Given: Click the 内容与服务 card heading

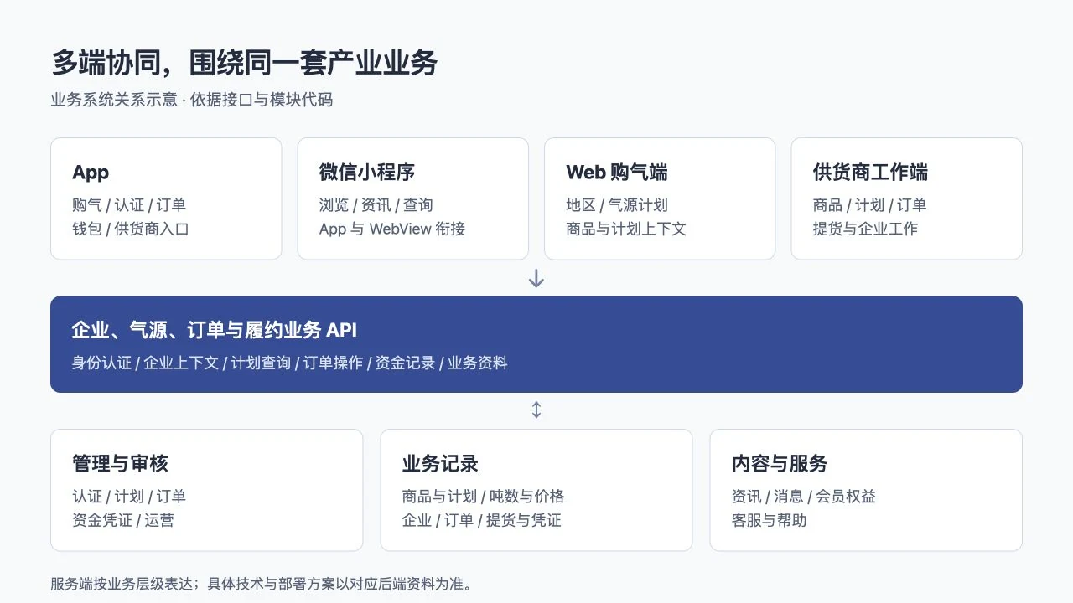Looking at the screenshot, I should pyautogui.click(x=780, y=464).
